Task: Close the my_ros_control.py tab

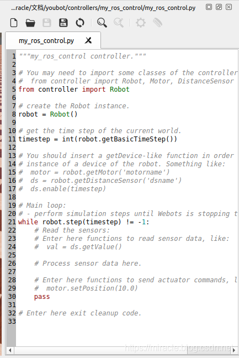Action: (x=88, y=41)
